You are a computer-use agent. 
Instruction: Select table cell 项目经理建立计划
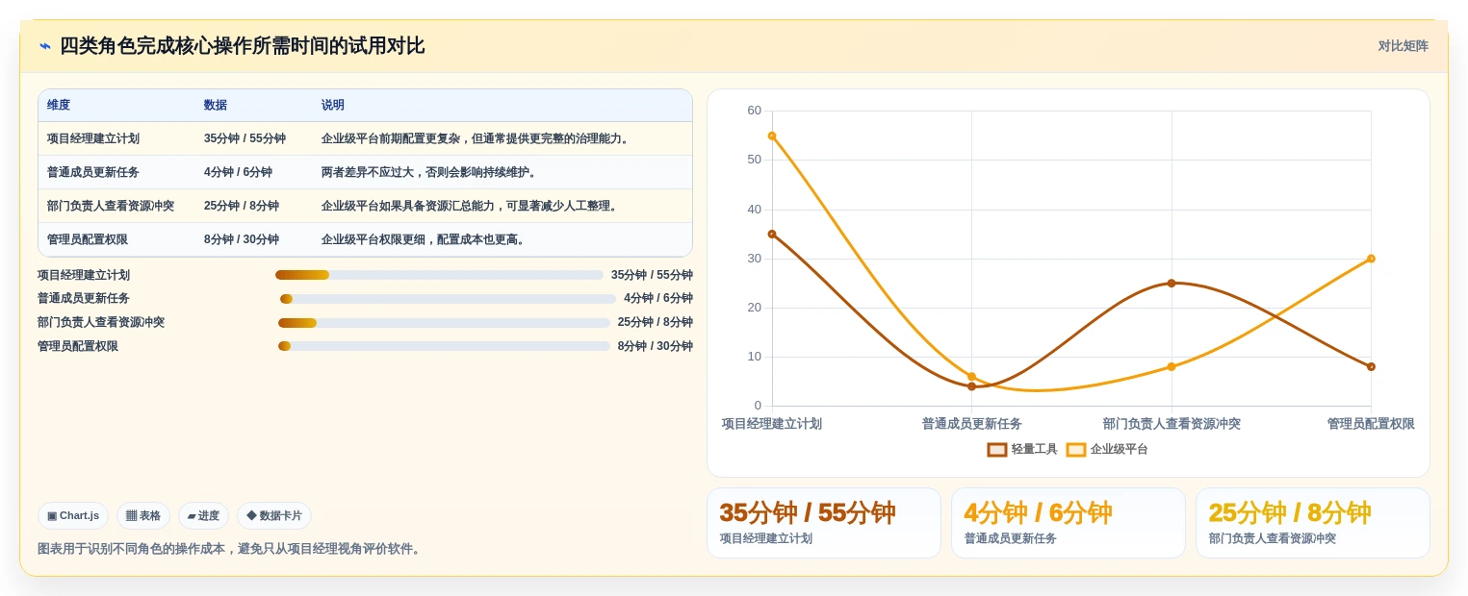point(93,138)
